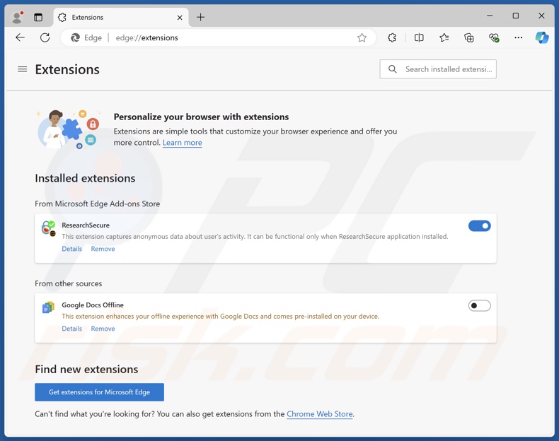The height and width of the screenshot is (441, 559).
Task: Expand the hamburger navigation menu
Action: click(23, 69)
